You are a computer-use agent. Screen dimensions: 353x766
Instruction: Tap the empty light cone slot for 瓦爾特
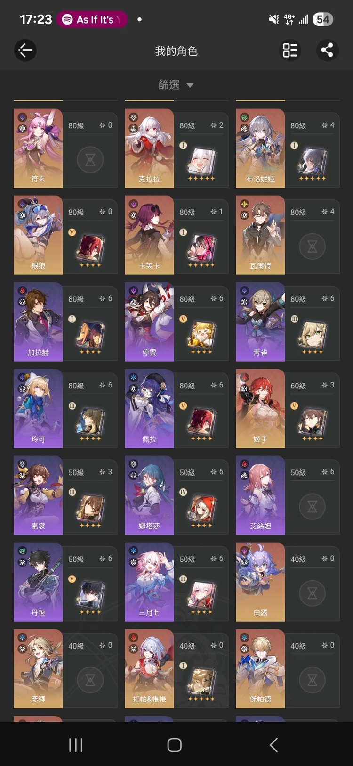312,247
